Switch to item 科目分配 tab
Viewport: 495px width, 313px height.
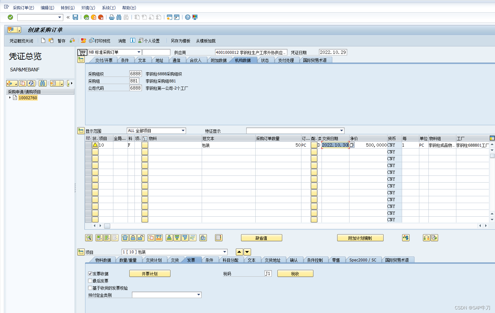click(x=231, y=260)
